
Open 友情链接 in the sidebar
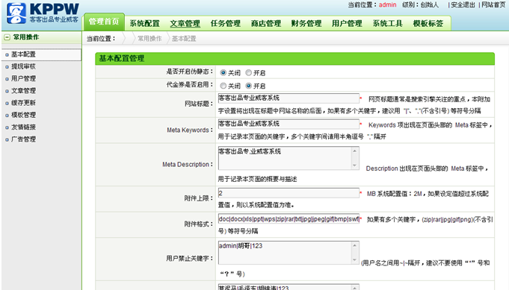[23, 127]
